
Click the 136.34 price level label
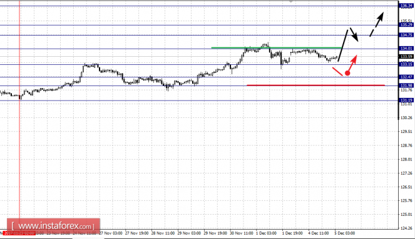click(x=406, y=6)
